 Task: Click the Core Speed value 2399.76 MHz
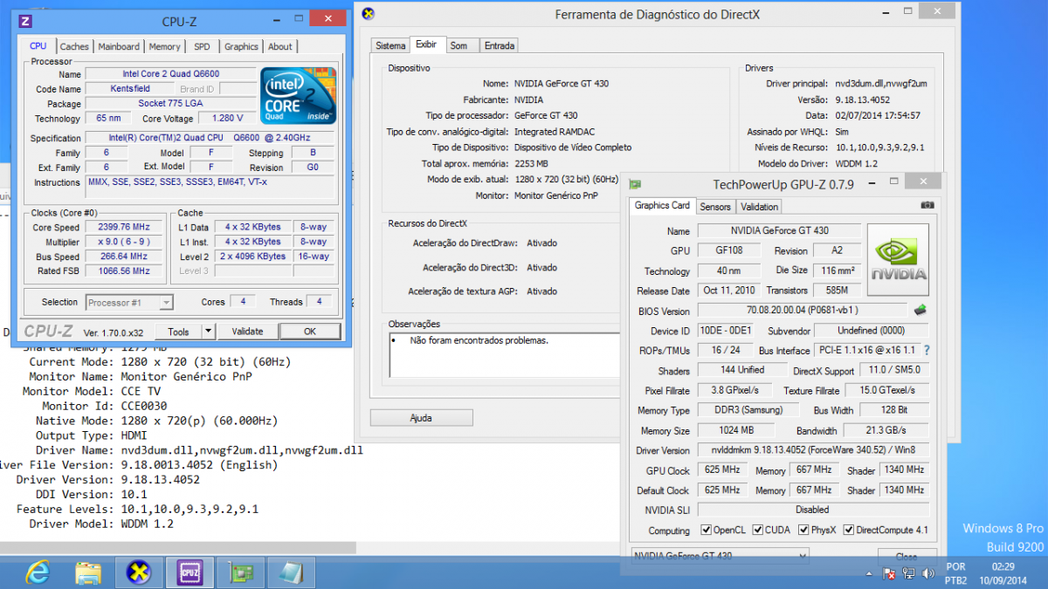click(x=124, y=228)
